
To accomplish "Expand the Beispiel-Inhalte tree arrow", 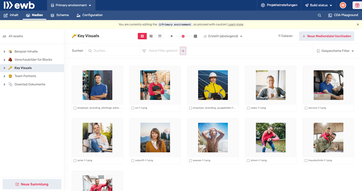I will click(5, 51).
